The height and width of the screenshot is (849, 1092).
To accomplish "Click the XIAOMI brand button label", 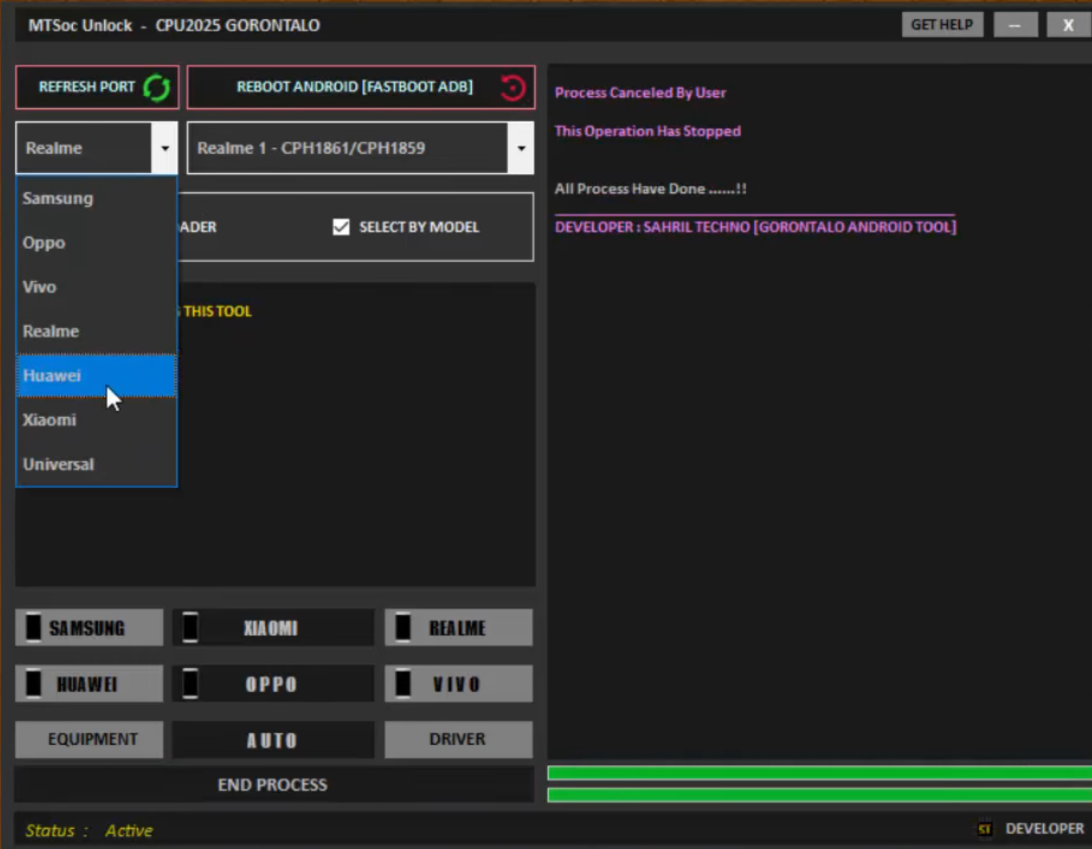I will pyautogui.click(x=271, y=629).
